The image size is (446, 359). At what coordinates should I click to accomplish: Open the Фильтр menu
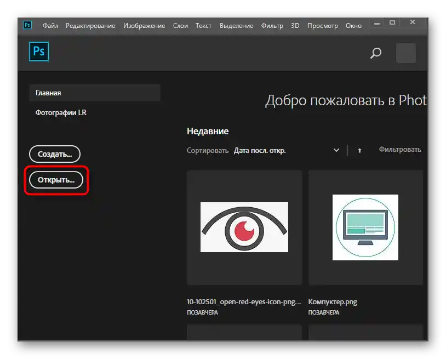click(272, 26)
